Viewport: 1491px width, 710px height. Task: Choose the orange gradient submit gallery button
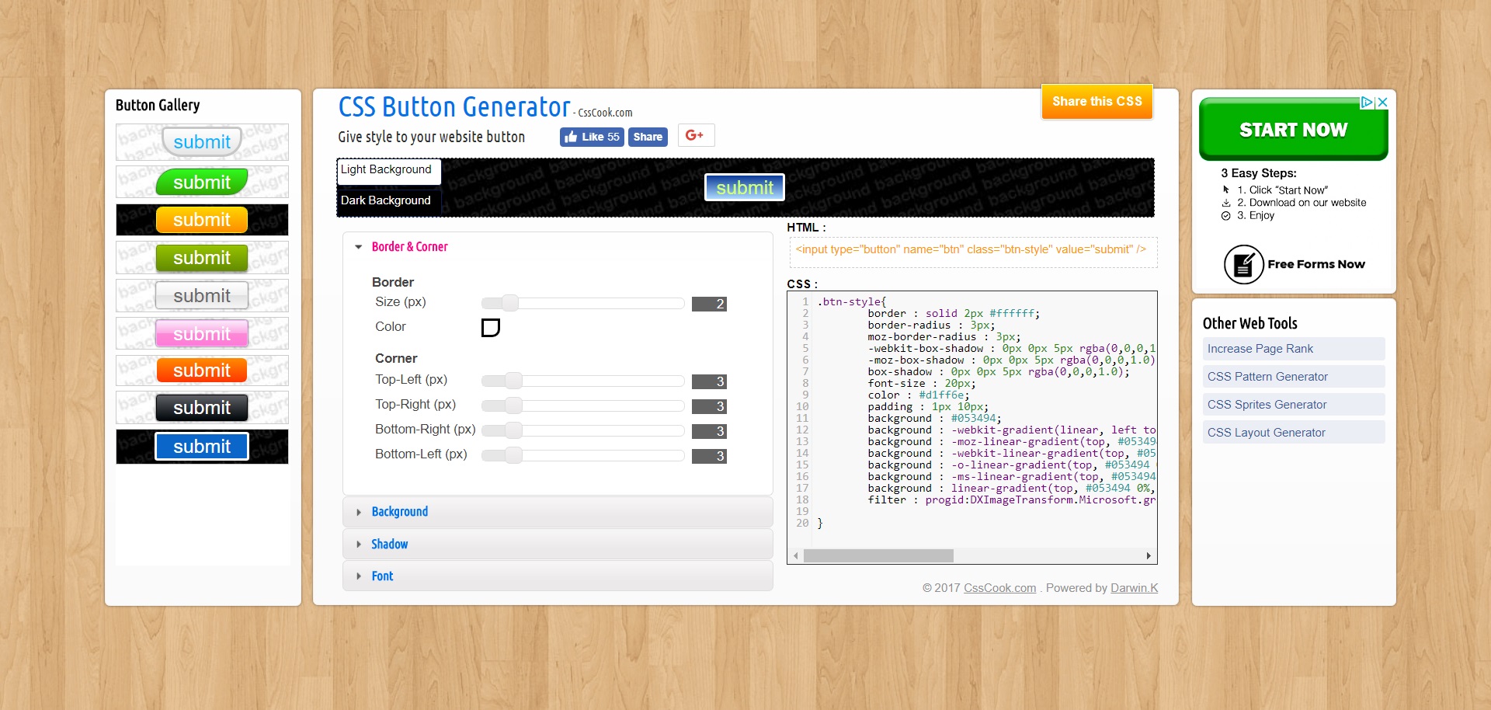click(202, 371)
